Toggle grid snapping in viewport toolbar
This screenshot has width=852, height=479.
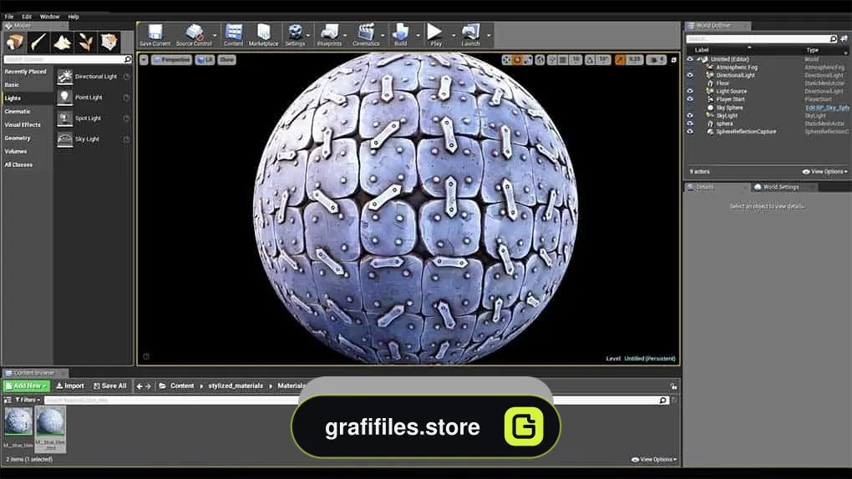point(564,60)
